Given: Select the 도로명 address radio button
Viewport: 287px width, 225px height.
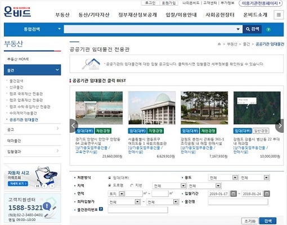Looking at the screenshot, I should pos(110,186).
